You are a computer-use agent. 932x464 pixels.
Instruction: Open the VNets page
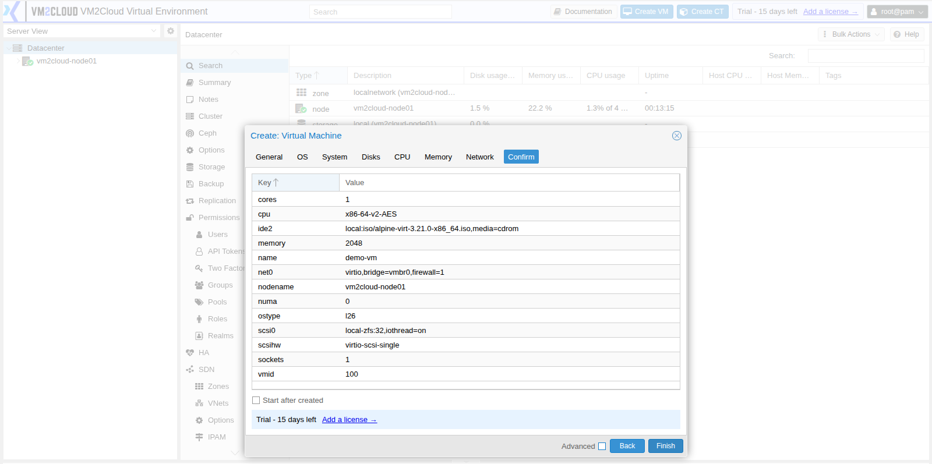(x=218, y=403)
